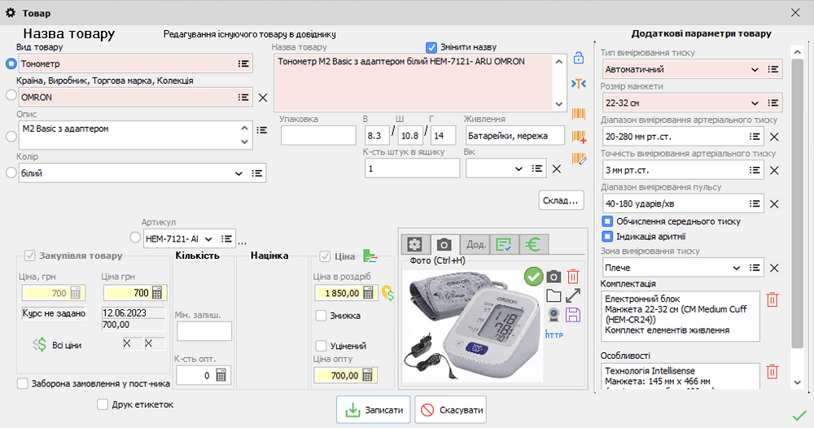Image resolution: width=814 pixels, height=428 pixels.
Task: Delete the product photo with red trash icon
Action: click(573, 277)
